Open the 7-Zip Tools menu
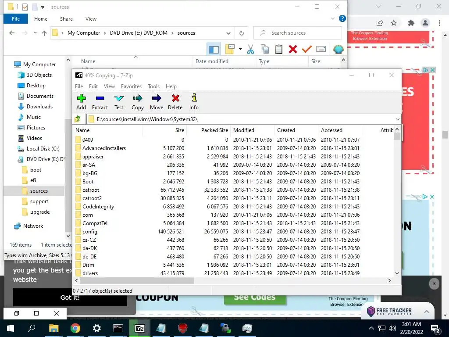Image resolution: width=449 pixels, height=337 pixels. click(154, 86)
